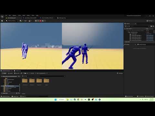
Task: Open the first folder thumbnail in the Content Browser
Action: (x=25, y=81)
